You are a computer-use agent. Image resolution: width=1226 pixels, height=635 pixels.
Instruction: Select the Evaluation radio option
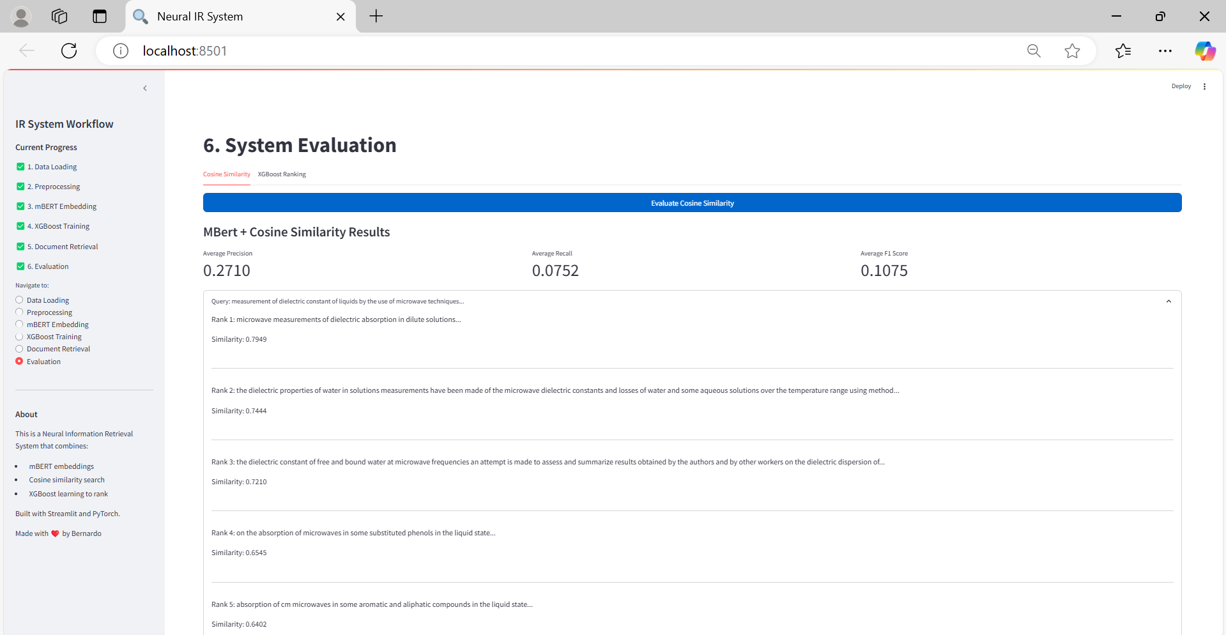(19, 361)
